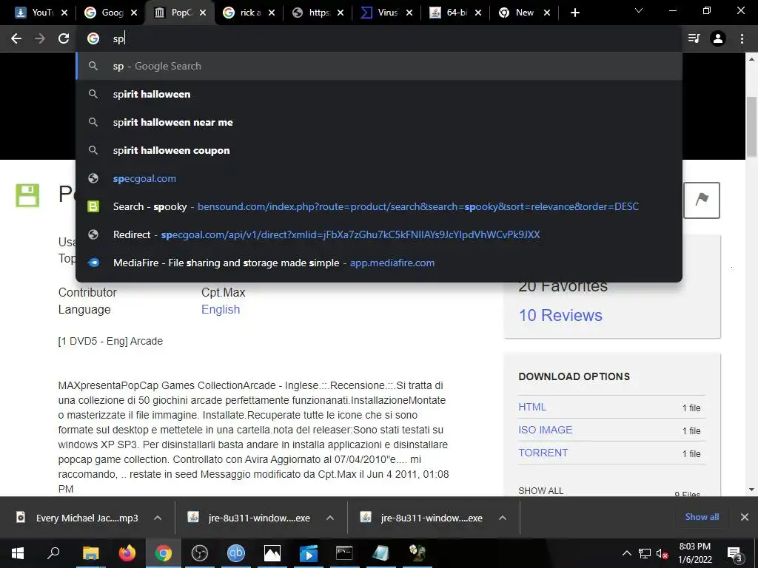Viewport: 758px width, 568px height.
Task: Switch to the New Tab tab
Action: coord(525,13)
